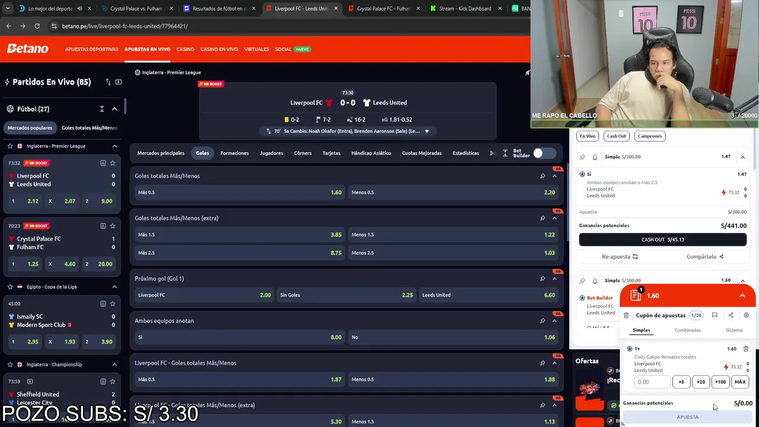Open the Cuotas Mejoradas tab
Image resolution: width=759 pixels, height=427 pixels.
(x=422, y=153)
